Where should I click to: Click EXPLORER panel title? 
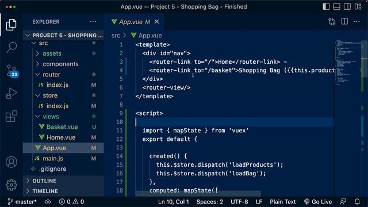coord(46,22)
